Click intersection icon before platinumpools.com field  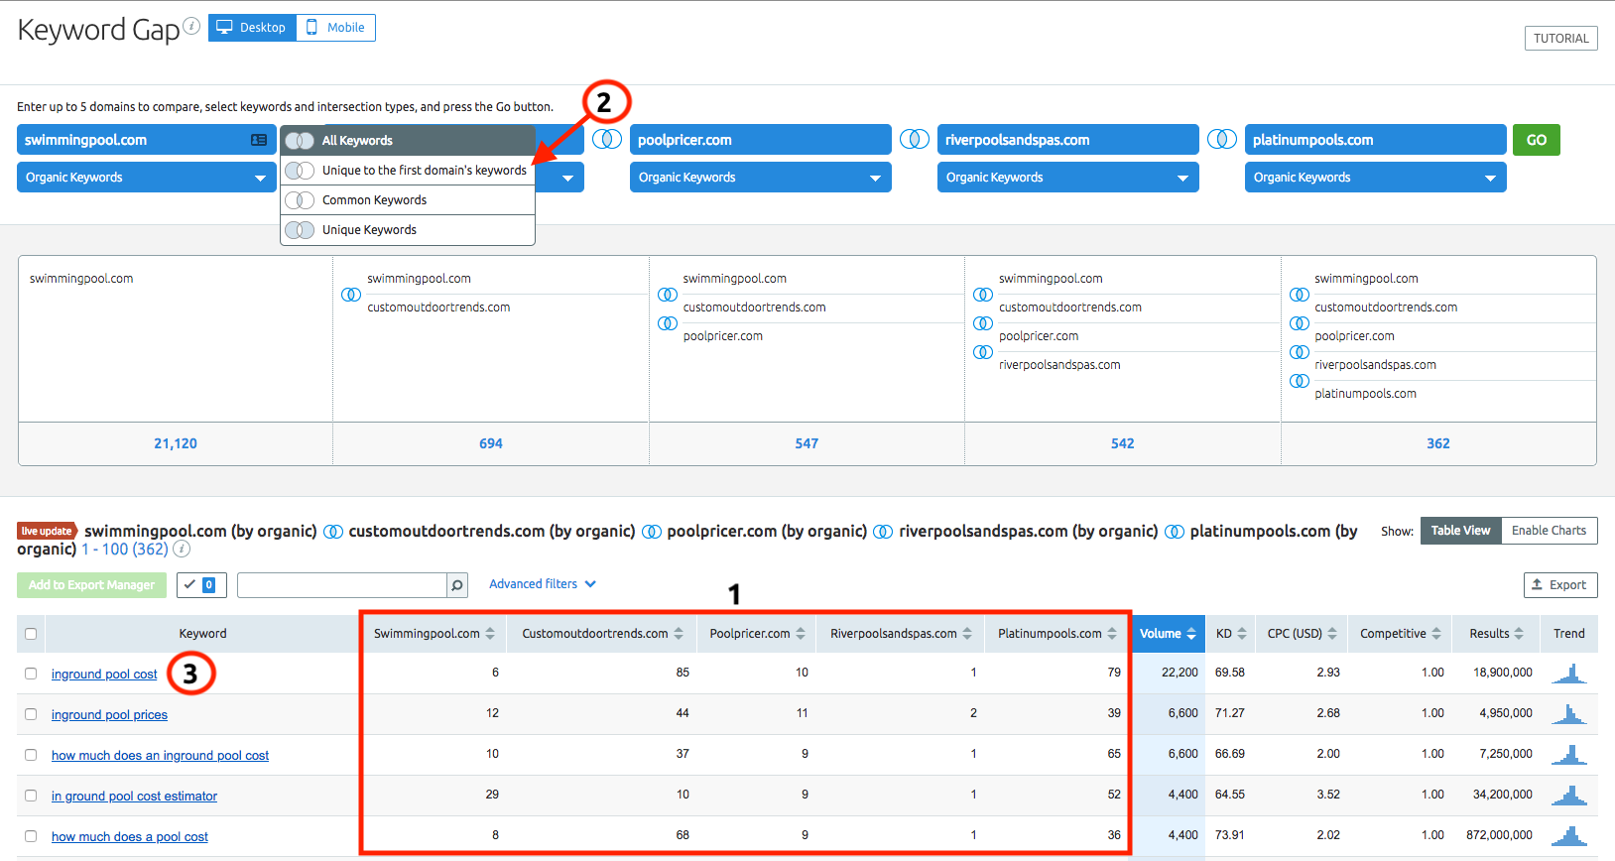(x=1222, y=139)
